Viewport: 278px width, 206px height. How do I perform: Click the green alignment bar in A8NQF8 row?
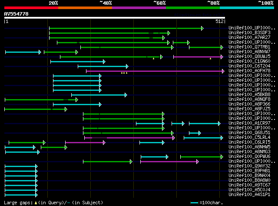click(42, 100)
